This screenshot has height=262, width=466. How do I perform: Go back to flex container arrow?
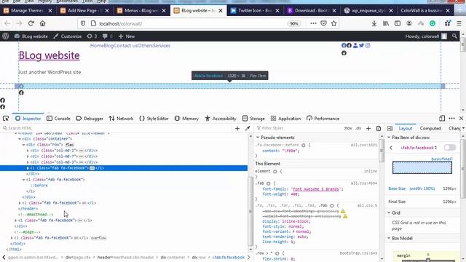[391, 148]
